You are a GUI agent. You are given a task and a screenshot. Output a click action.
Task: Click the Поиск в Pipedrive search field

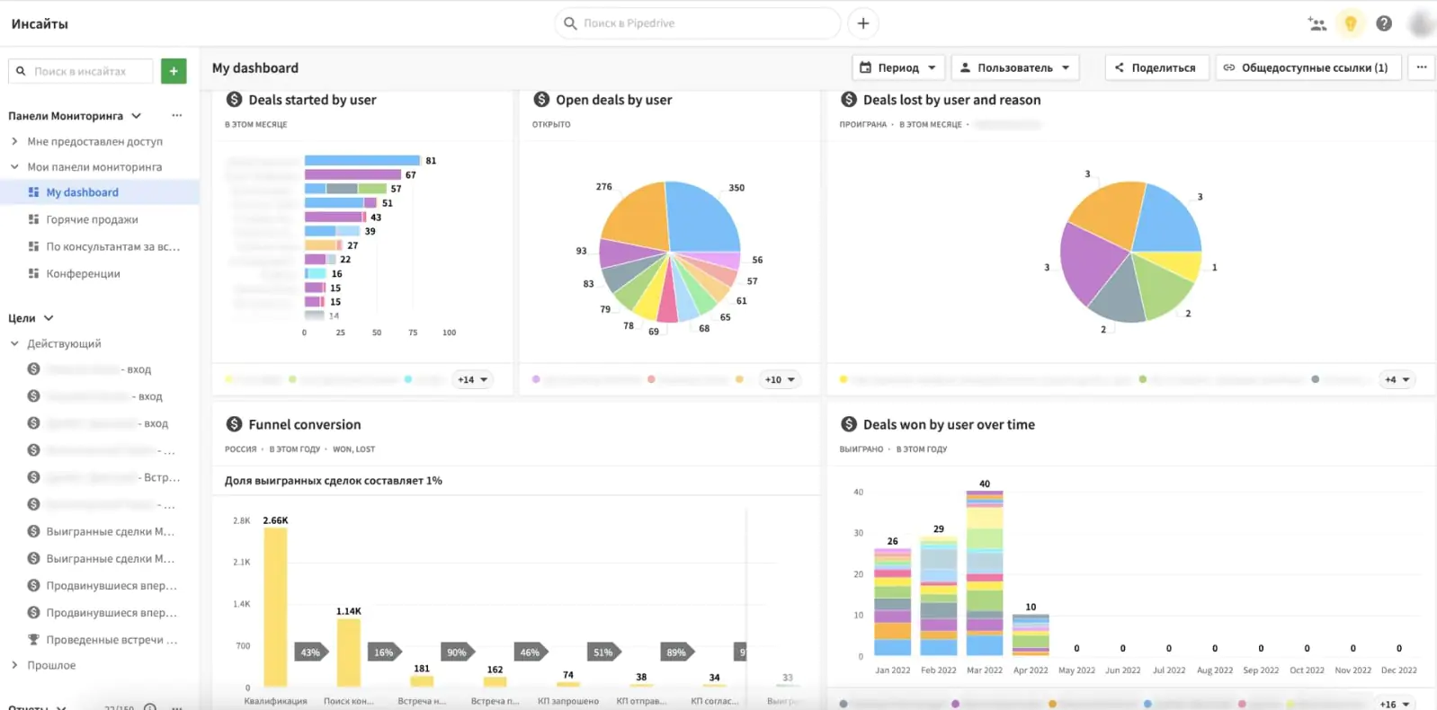[698, 23]
